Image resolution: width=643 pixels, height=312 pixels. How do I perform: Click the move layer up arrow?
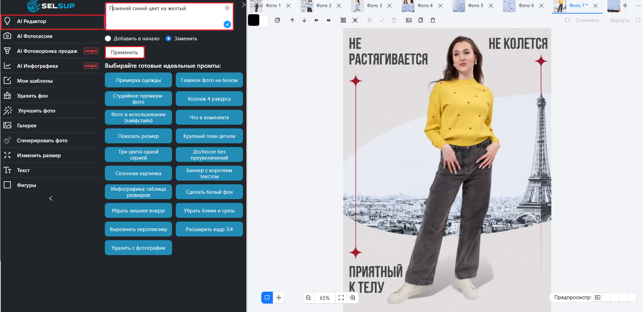coord(292,20)
